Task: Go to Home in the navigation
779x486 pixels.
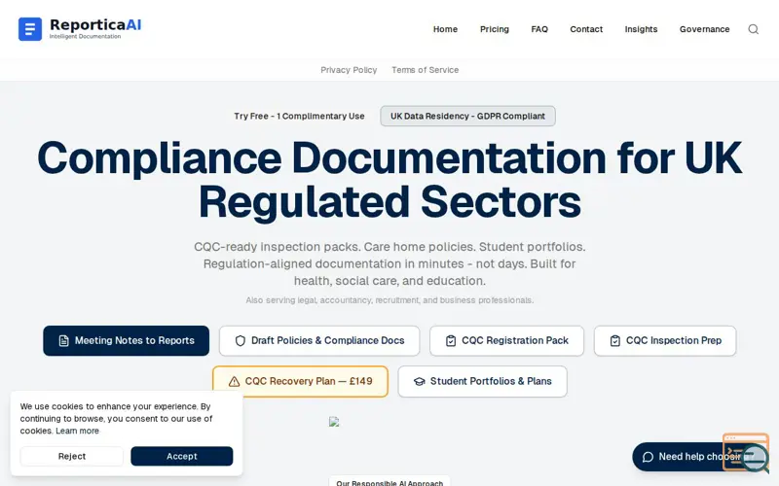Action: [x=445, y=29]
